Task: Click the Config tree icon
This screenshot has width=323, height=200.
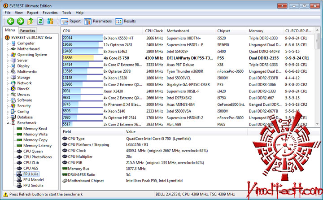Action: point(13,111)
